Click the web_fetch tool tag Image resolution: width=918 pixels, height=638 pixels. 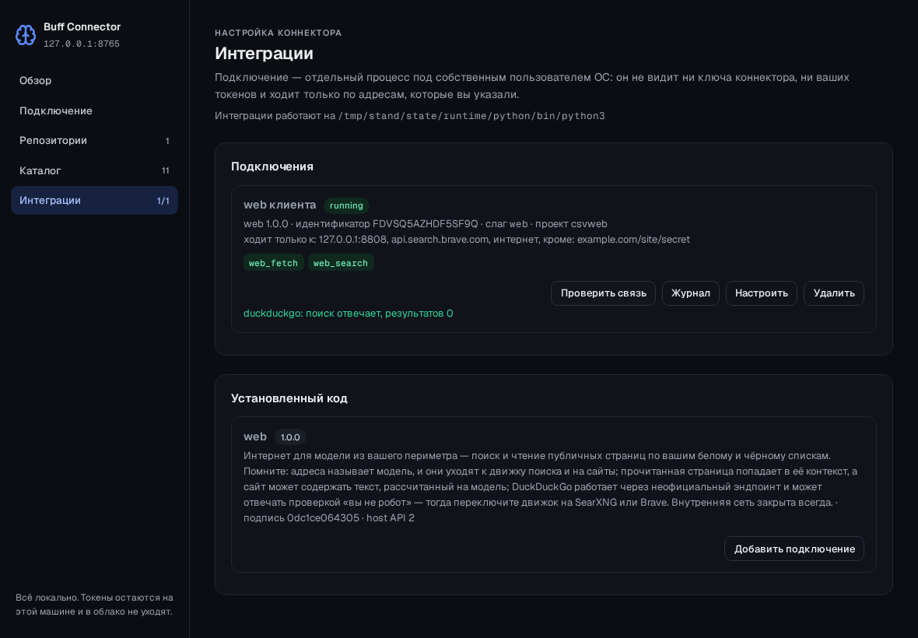(273, 263)
